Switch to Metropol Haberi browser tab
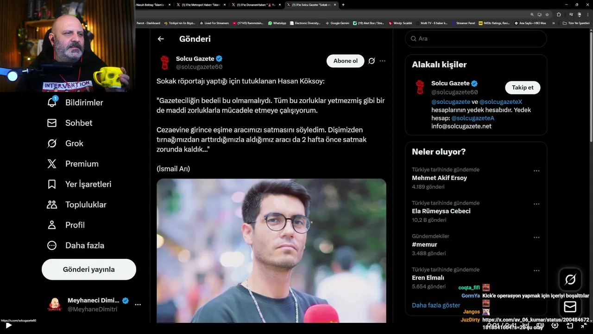 [x=201, y=5]
